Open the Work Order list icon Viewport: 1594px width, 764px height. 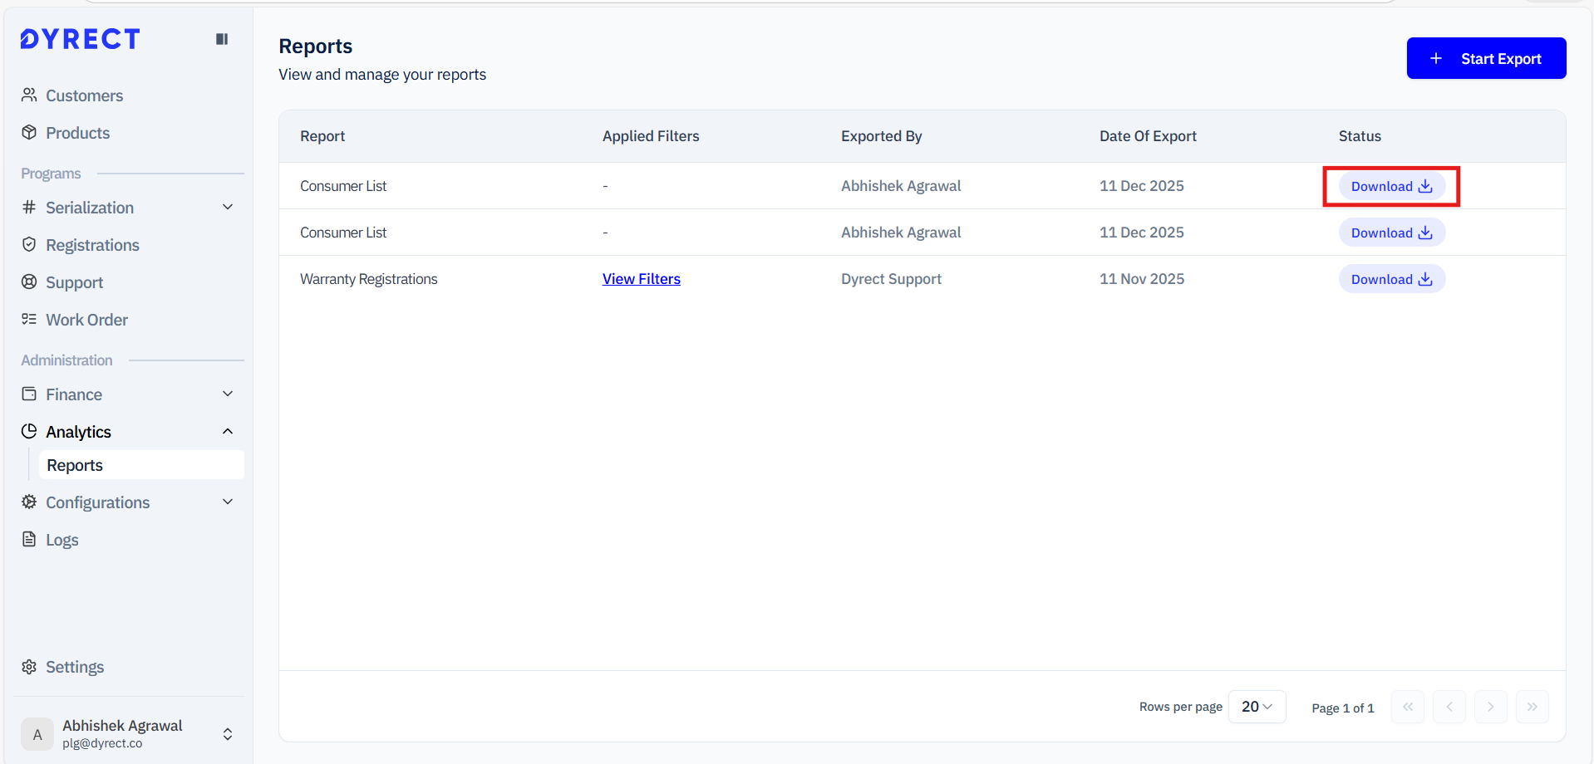click(29, 320)
